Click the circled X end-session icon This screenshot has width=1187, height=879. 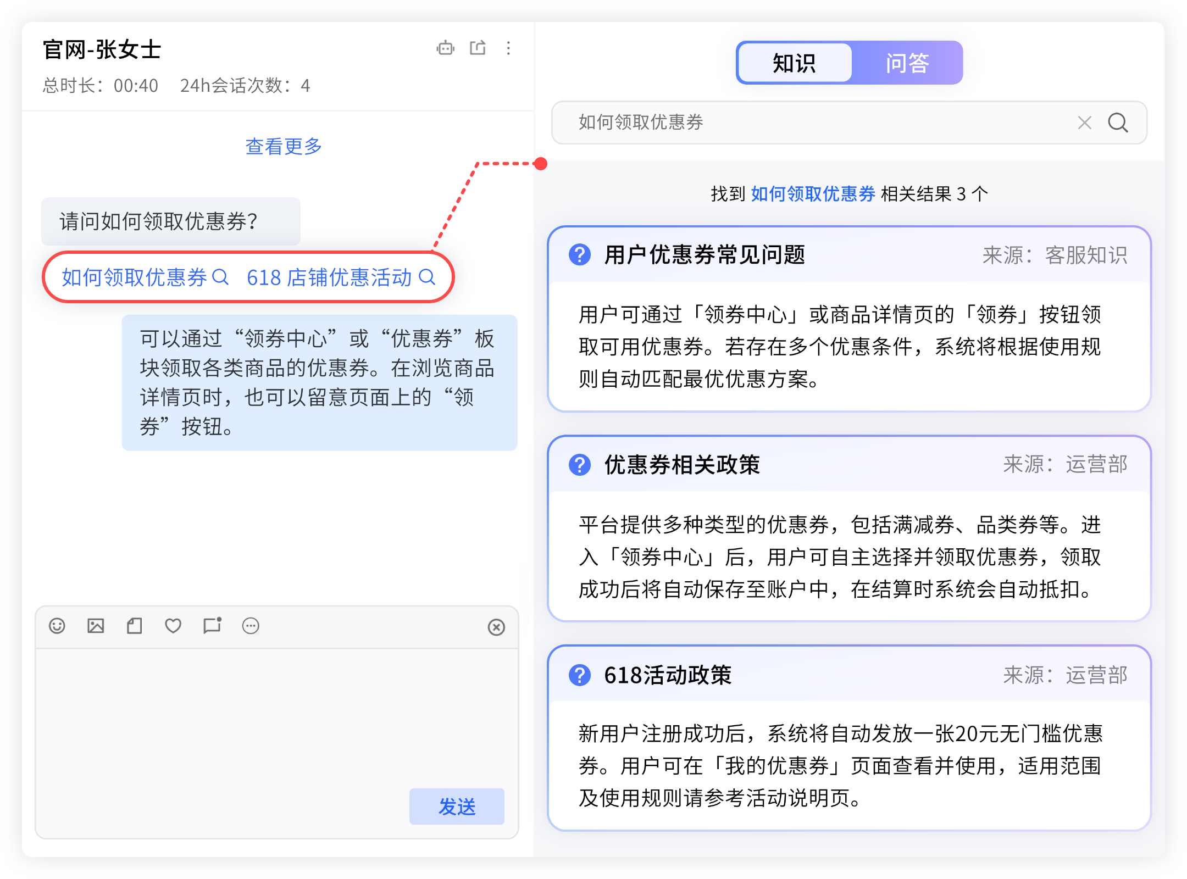coord(496,627)
